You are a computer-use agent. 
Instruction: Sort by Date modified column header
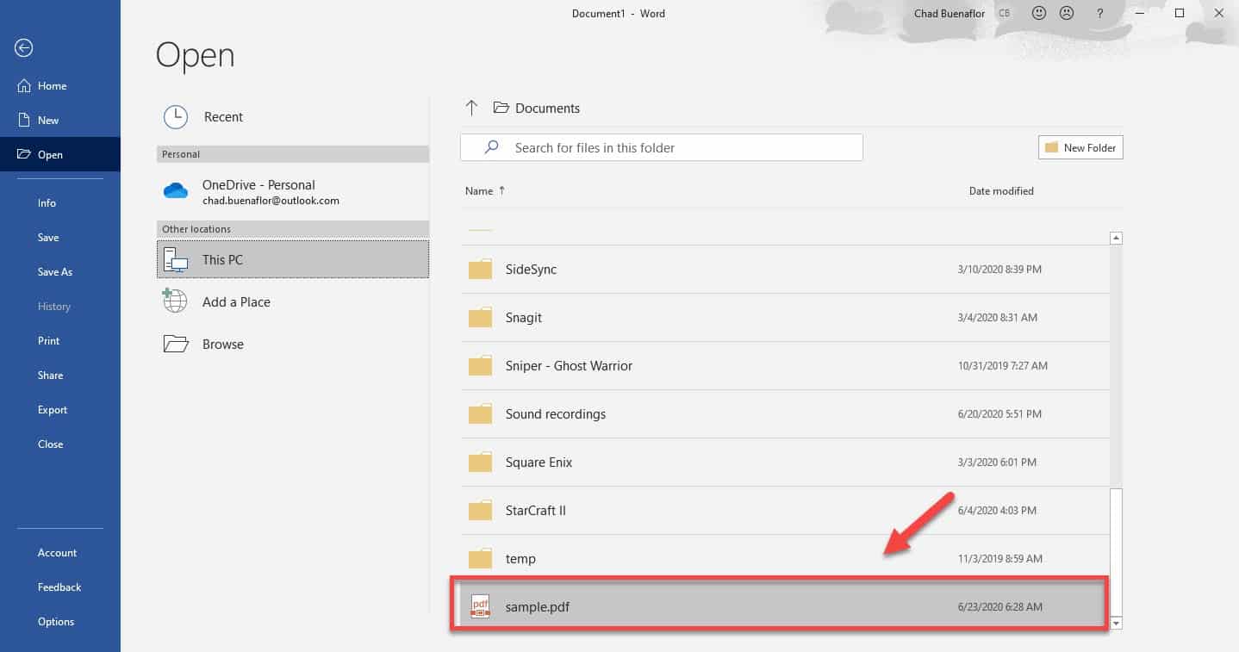[x=1001, y=191]
